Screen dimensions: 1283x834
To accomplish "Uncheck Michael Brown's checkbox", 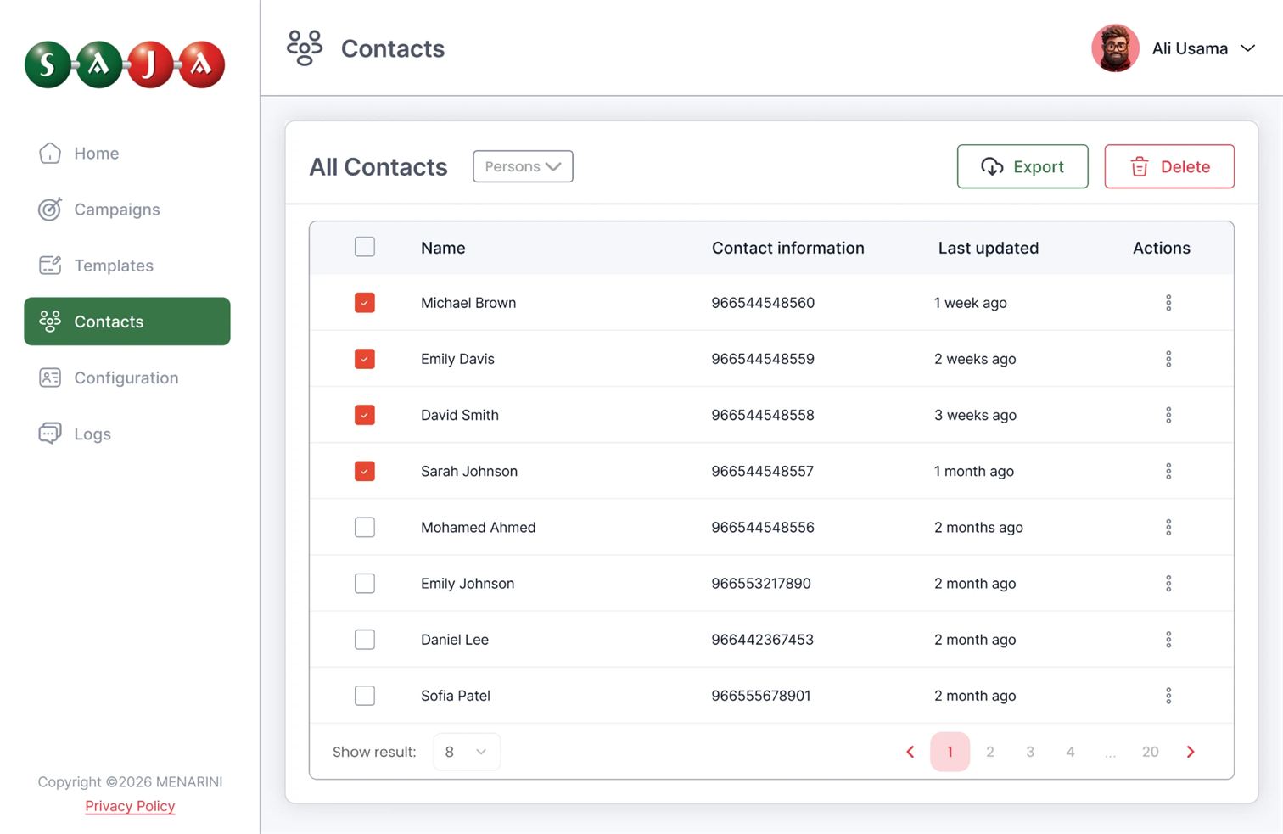I will 365,303.
